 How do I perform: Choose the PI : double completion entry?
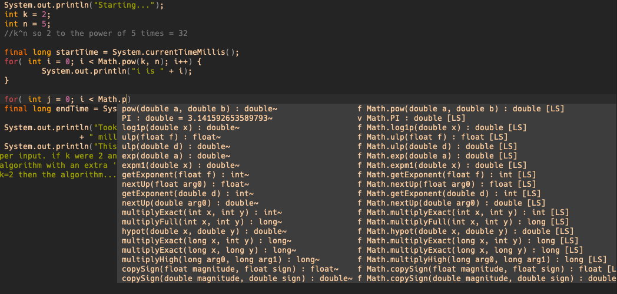(367, 118)
